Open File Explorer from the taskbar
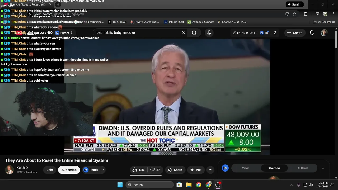 189,185
